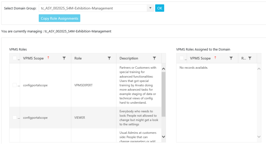The height and width of the screenshot is (145, 266).
Task: Expand the Select Domain Group dropdown arrow
Action: pyautogui.click(x=150, y=8)
